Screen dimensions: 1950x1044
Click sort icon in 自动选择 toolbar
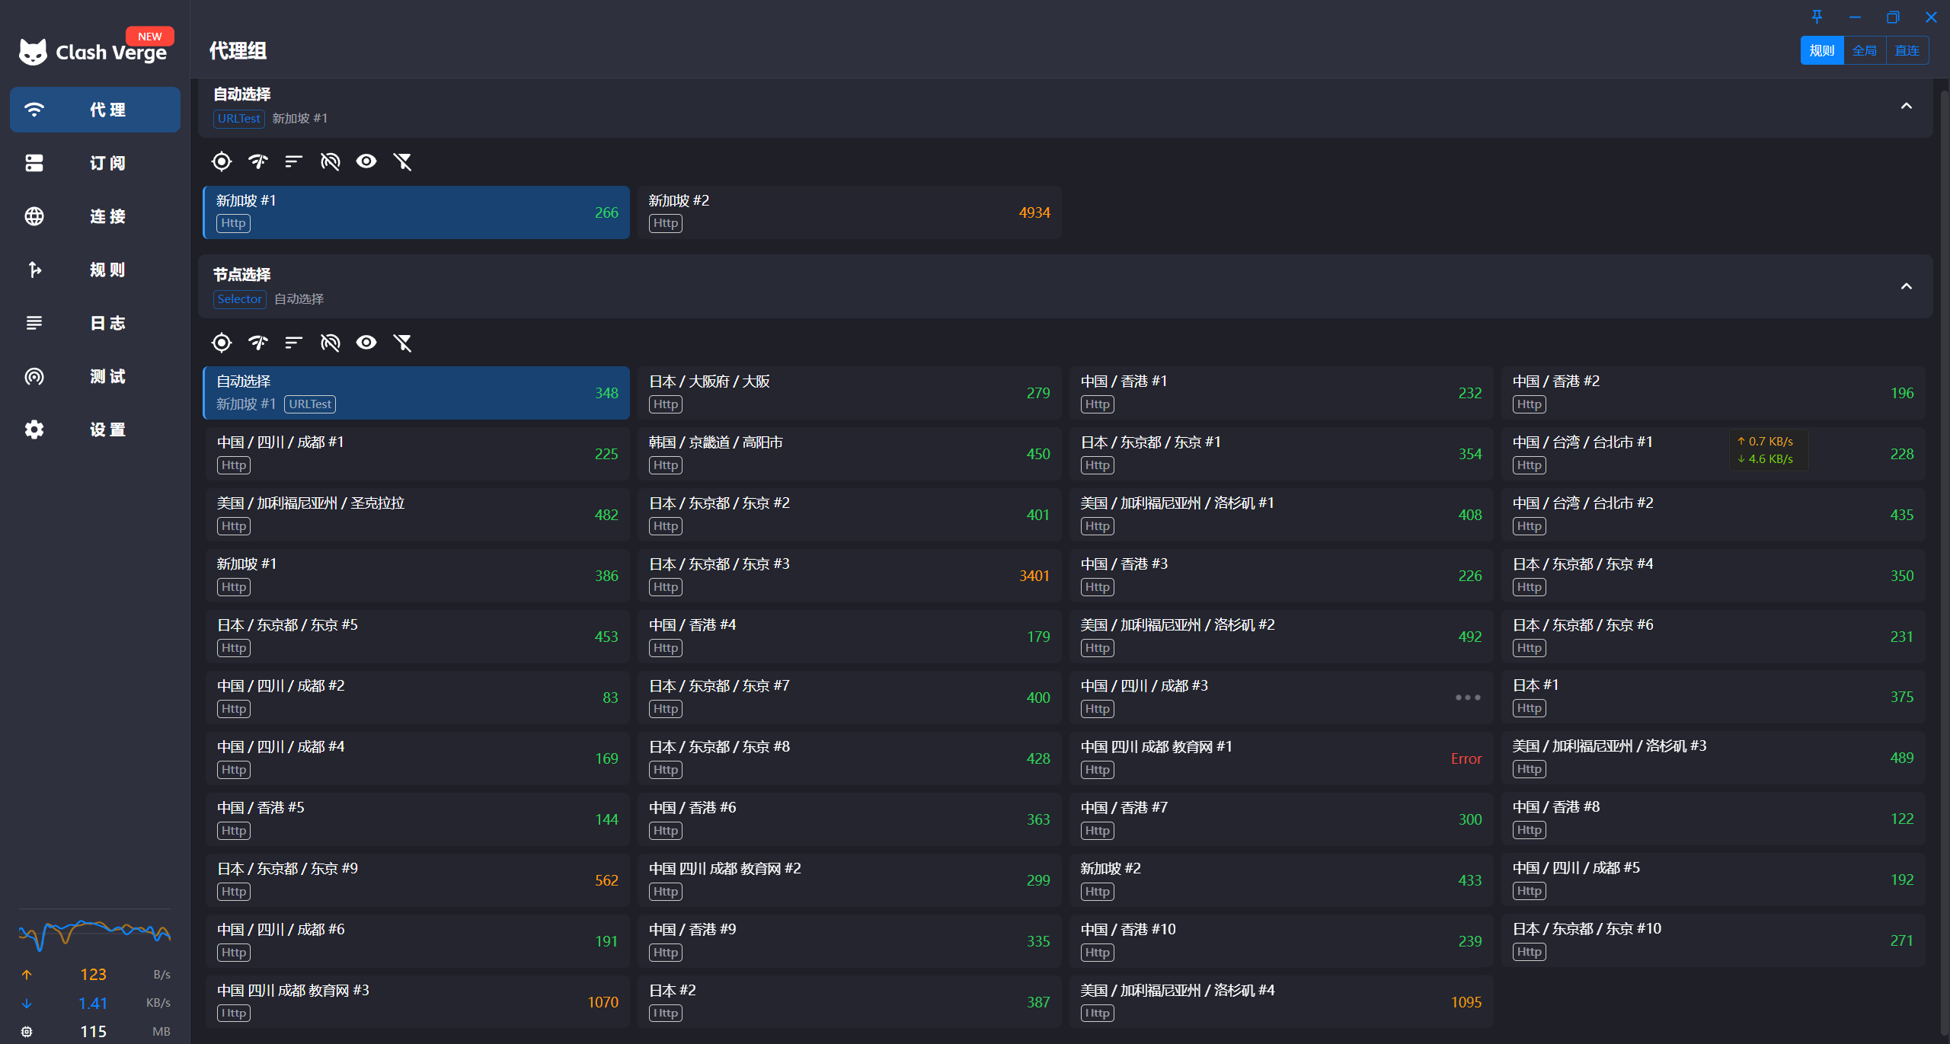[x=294, y=161]
